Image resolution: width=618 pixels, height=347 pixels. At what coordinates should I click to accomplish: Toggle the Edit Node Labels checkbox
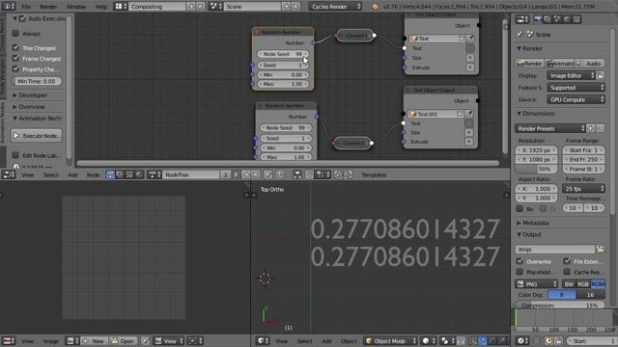[15, 155]
